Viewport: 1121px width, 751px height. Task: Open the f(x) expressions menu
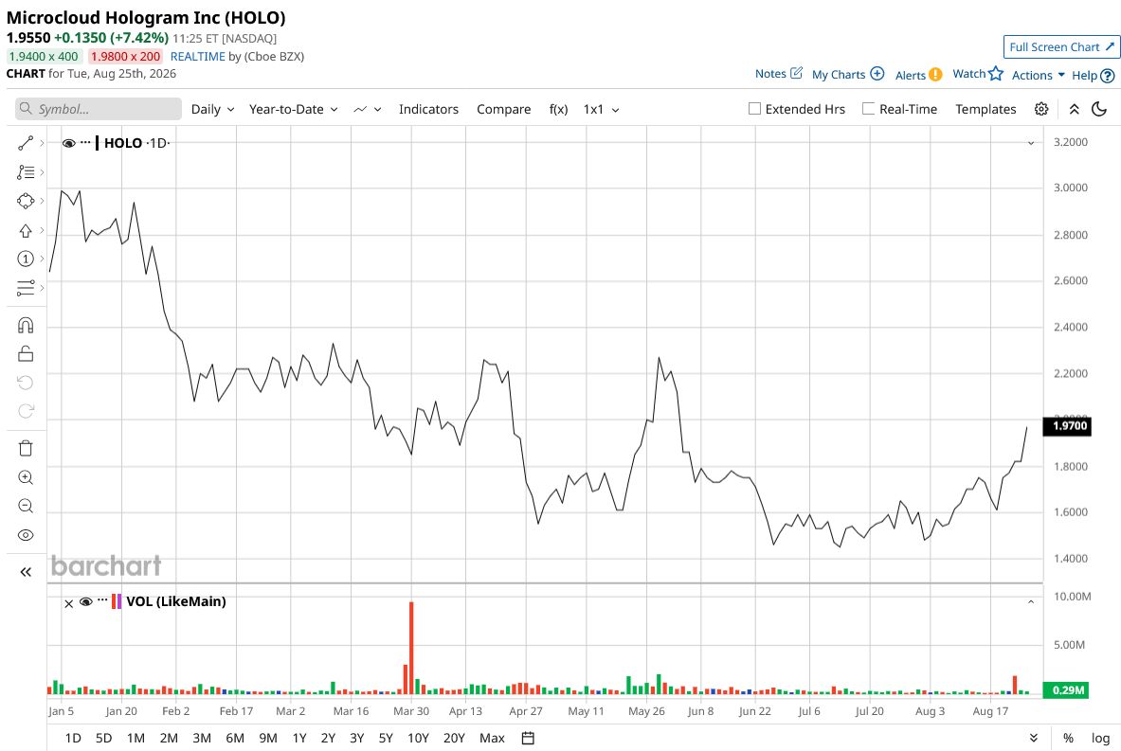click(x=558, y=109)
